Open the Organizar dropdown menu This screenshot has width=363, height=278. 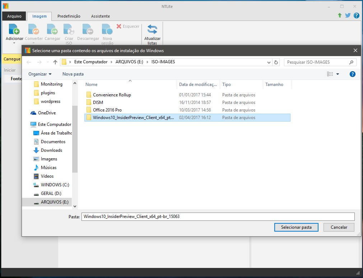point(40,74)
